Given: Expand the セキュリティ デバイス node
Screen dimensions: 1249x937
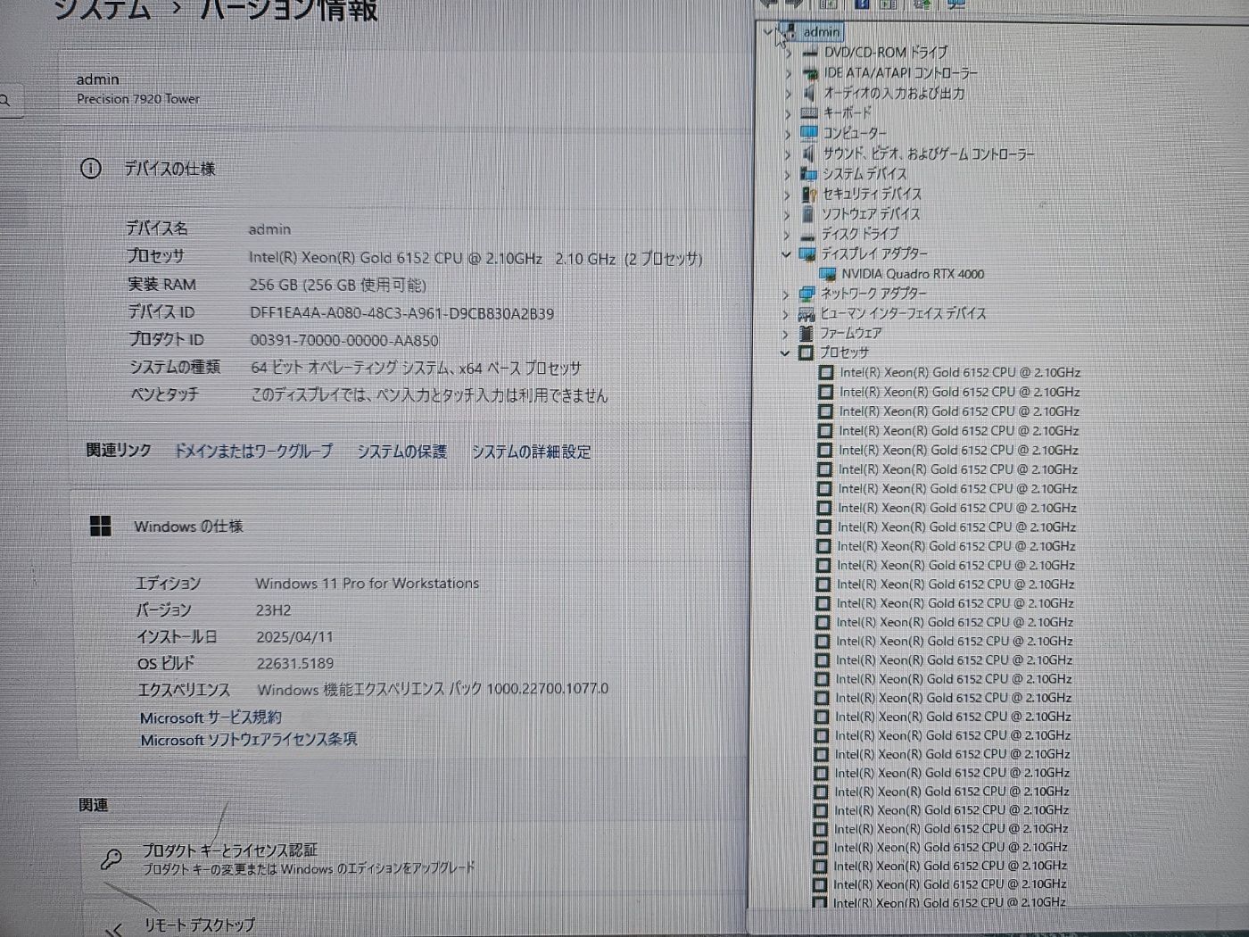Looking at the screenshot, I should tap(787, 195).
